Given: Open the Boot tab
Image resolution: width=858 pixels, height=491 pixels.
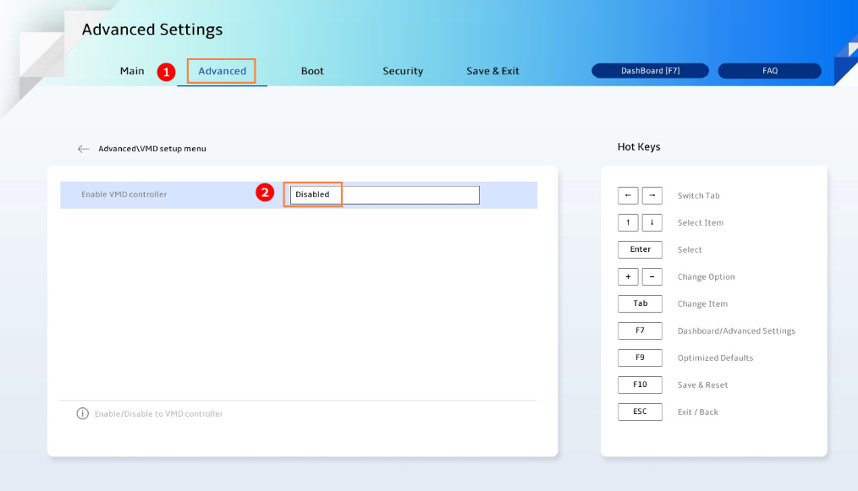Looking at the screenshot, I should point(312,71).
